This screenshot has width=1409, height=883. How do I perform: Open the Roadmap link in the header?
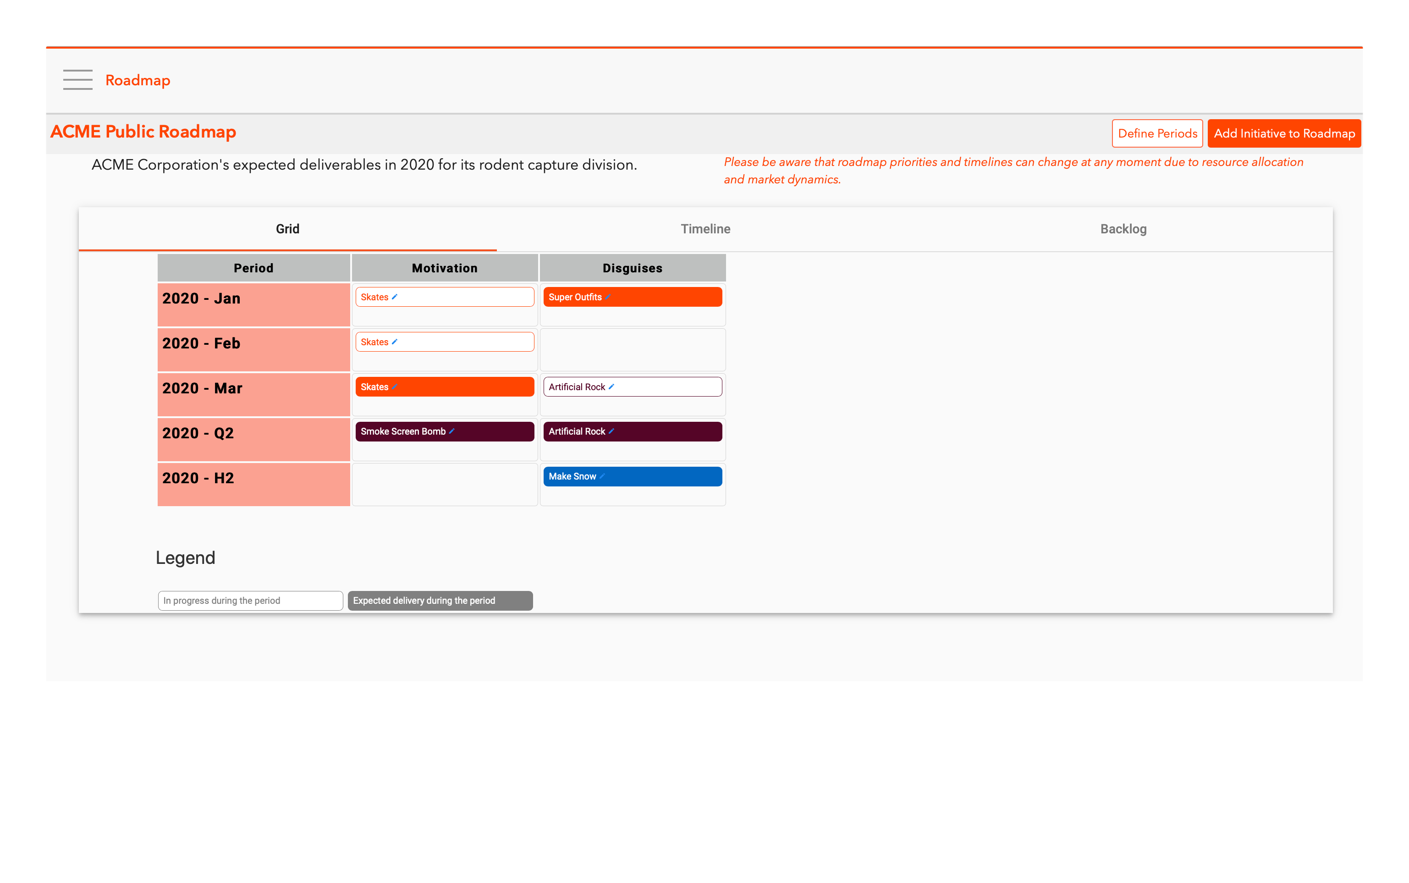138,80
